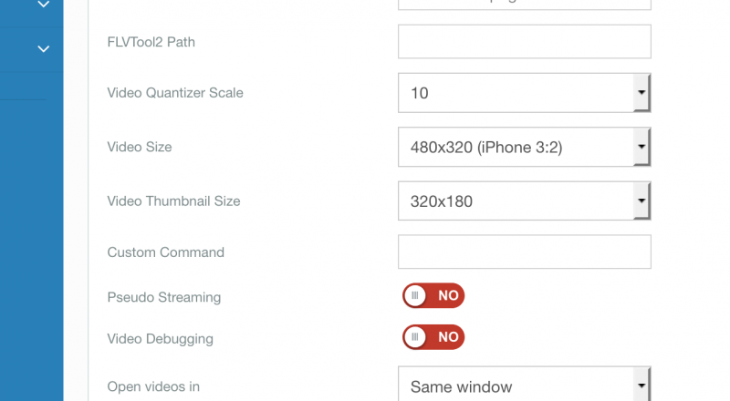Enable the Video Debugging switch
Screen dimensions: 730x401
pos(433,337)
